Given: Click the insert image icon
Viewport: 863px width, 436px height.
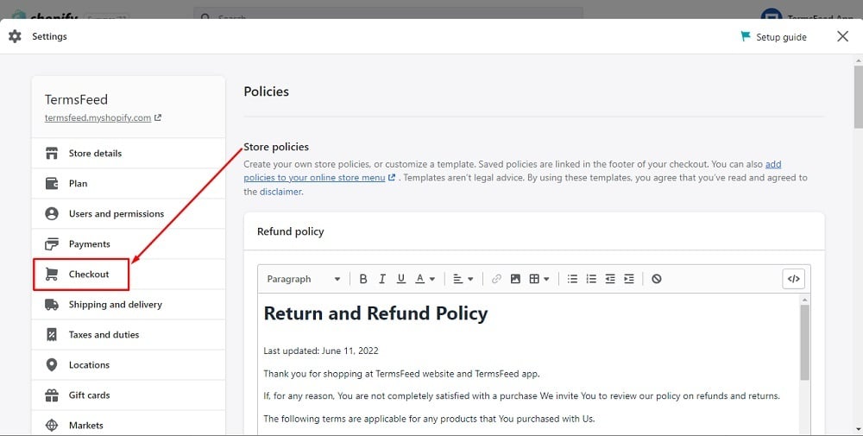Looking at the screenshot, I should [x=515, y=279].
